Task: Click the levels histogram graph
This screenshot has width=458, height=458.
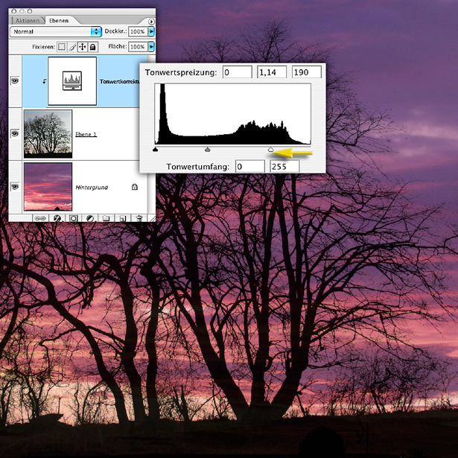Action: (233, 114)
